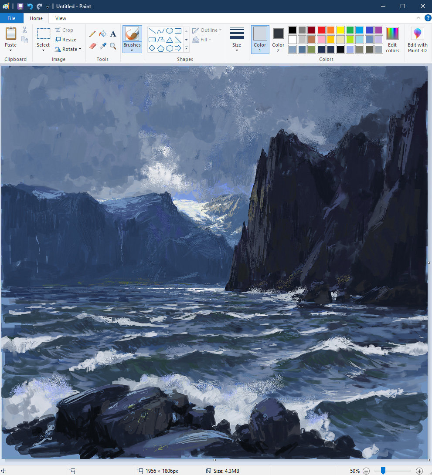The image size is (432, 475).
Task: Open Edit with Paint 3D
Action: tap(417, 40)
